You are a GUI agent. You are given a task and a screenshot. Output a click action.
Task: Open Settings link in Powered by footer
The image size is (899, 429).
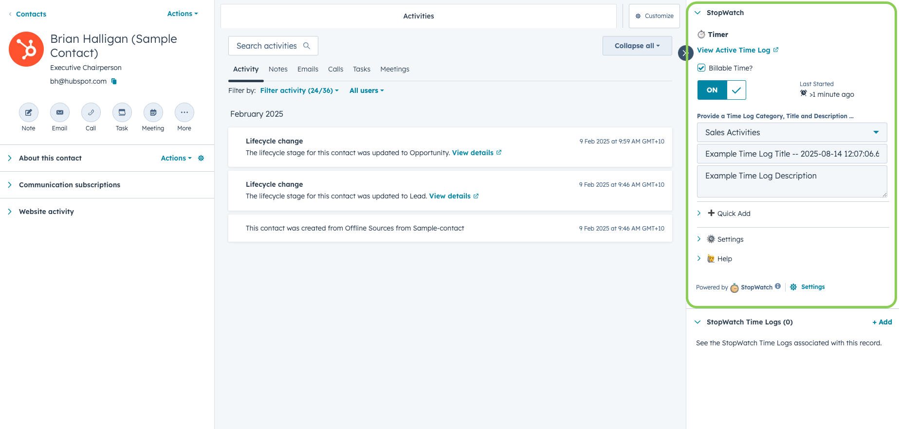[x=813, y=287]
